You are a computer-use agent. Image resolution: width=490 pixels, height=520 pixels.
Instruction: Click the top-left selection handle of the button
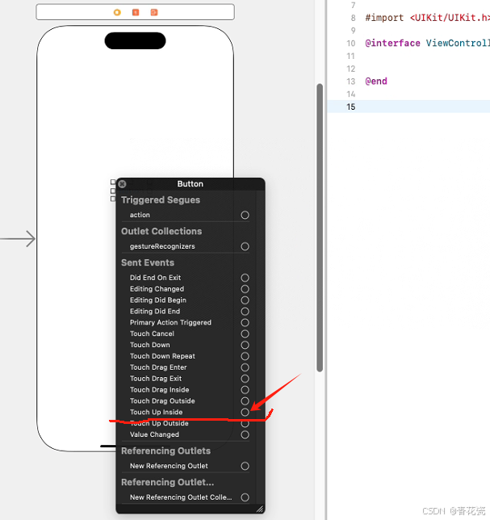113,182
